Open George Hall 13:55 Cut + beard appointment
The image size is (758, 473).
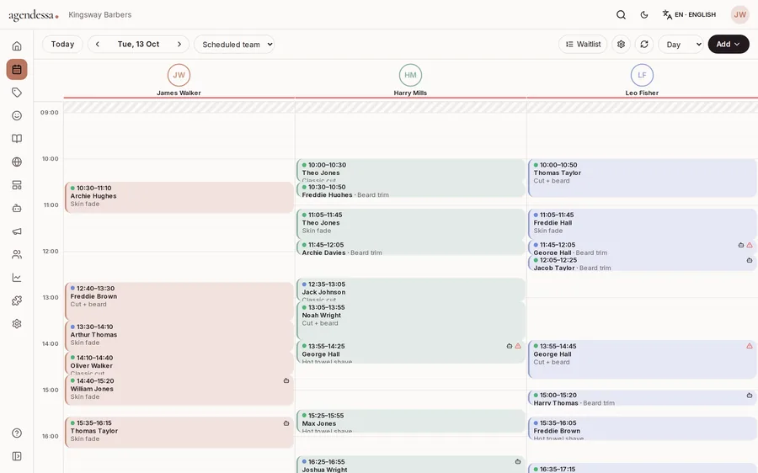tap(642, 359)
